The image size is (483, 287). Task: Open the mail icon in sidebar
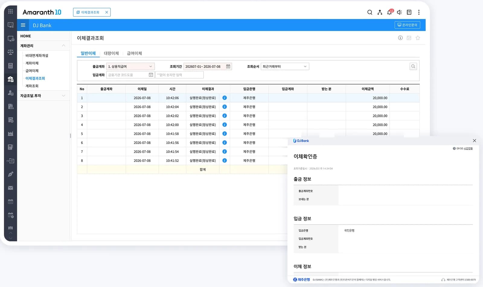point(11,188)
